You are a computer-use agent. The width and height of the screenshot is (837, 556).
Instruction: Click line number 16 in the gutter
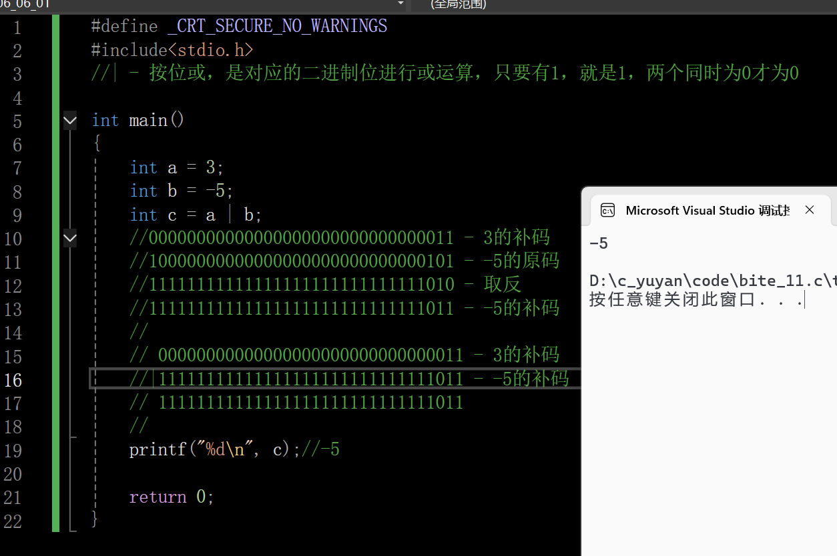(x=13, y=380)
